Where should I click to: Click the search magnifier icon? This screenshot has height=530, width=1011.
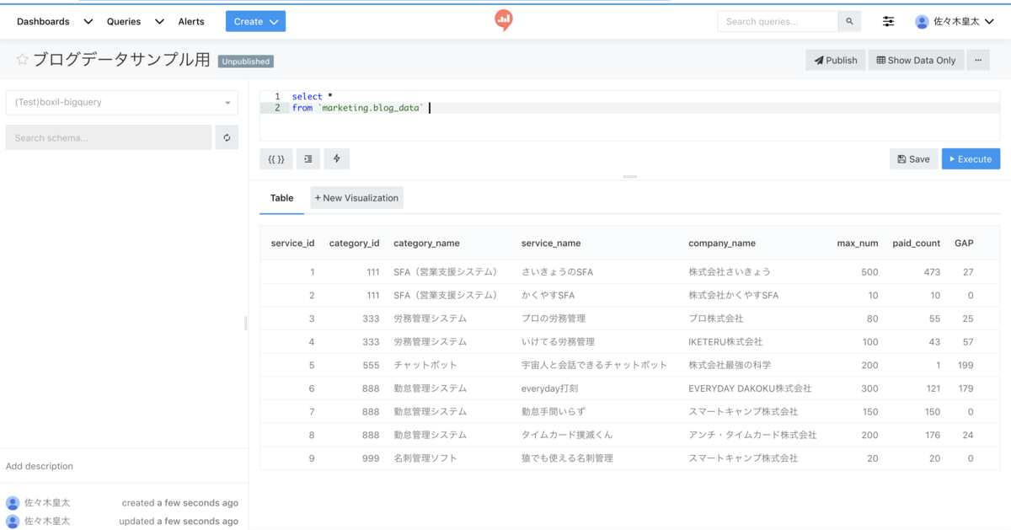(x=849, y=21)
